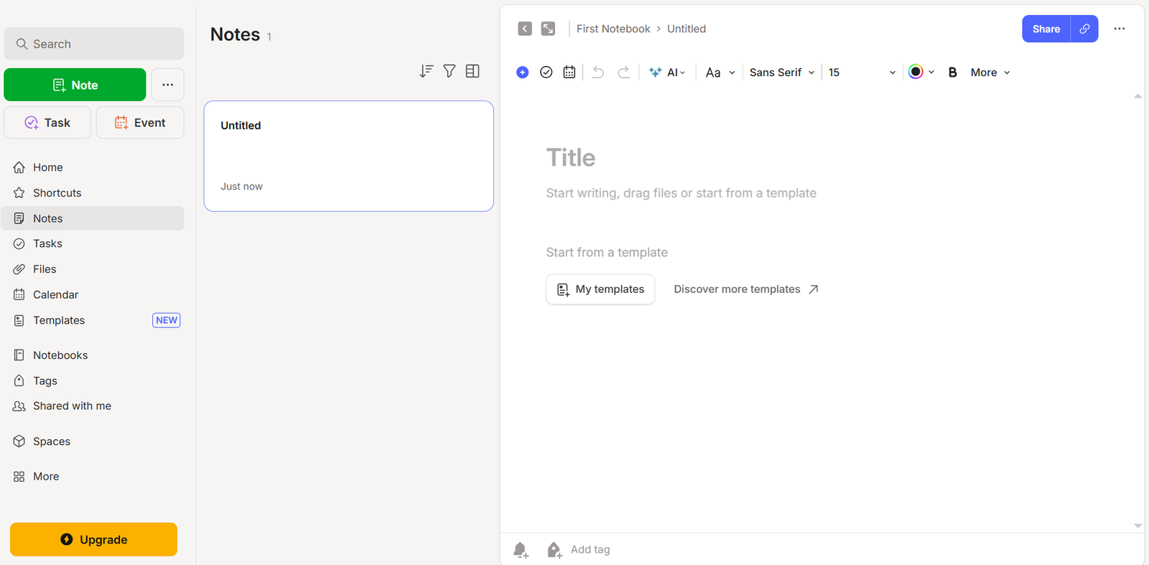Image resolution: width=1149 pixels, height=565 pixels.
Task: Insert a task checkmark icon in toolbar
Action: [546, 73]
